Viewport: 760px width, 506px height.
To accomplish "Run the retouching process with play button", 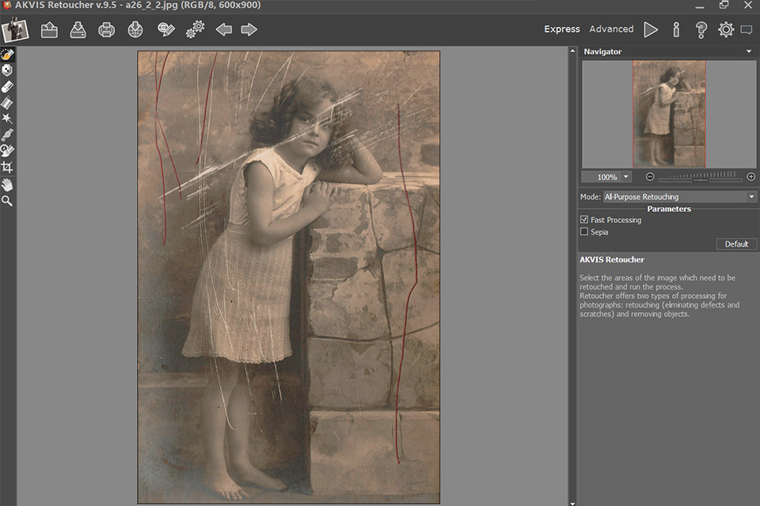I will point(651,29).
